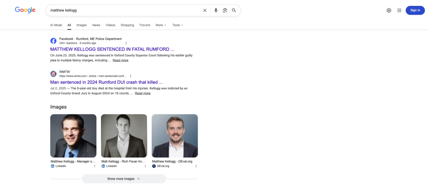Clear the search box with X icon
Image resolution: width=429 pixels, height=188 pixels.
tap(204, 10)
